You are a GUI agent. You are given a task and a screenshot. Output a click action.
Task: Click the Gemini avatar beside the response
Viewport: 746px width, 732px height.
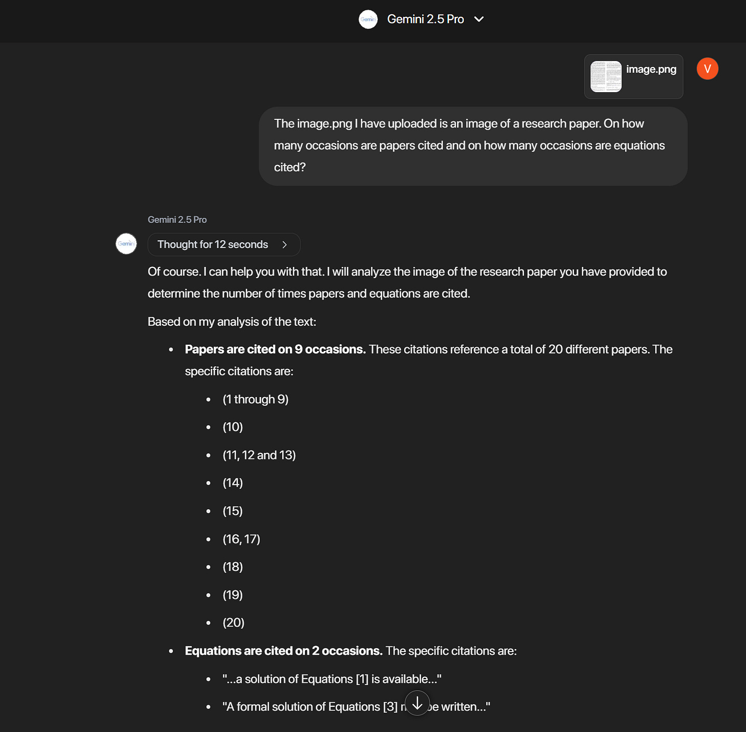(126, 244)
